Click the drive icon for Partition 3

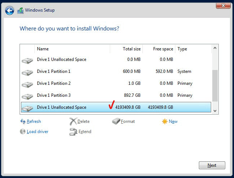(27, 96)
